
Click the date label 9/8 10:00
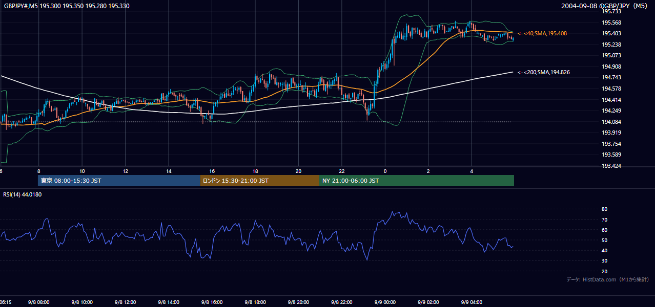pyautogui.click(x=82, y=302)
